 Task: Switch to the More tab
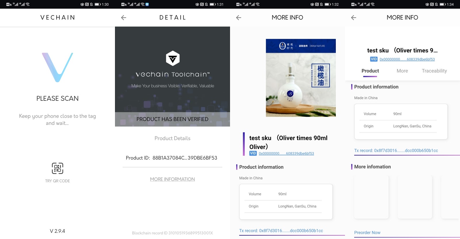click(402, 71)
